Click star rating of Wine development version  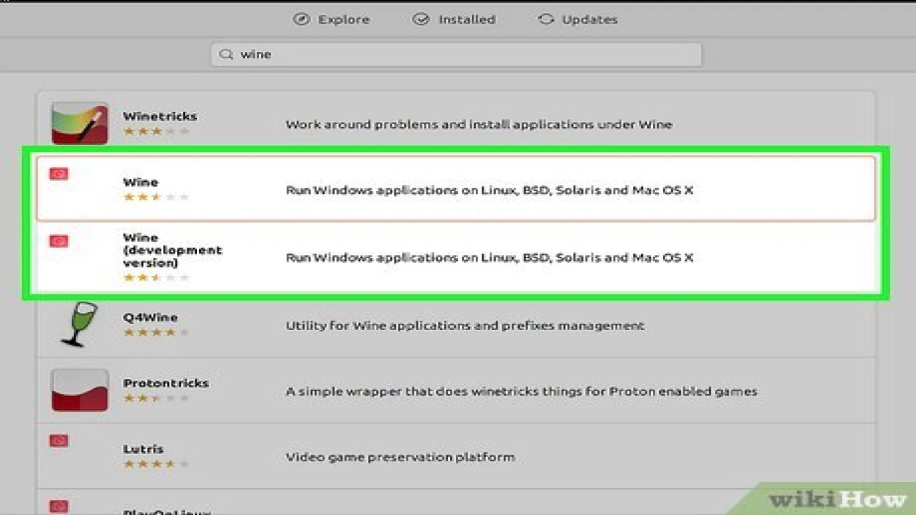pos(156,278)
